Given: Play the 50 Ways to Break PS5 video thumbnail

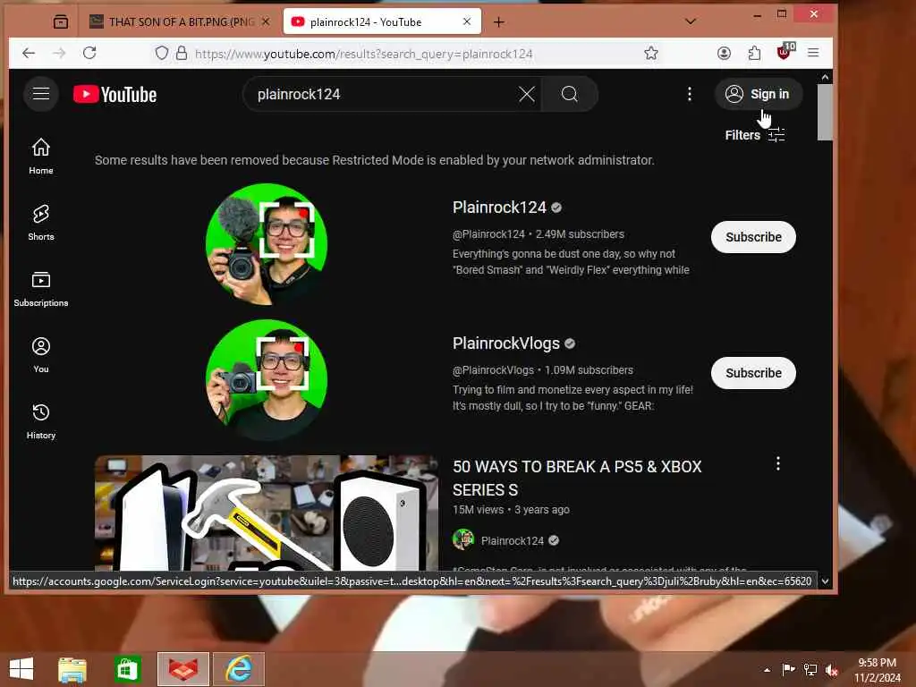Looking at the screenshot, I should click(x=267, y=513).
